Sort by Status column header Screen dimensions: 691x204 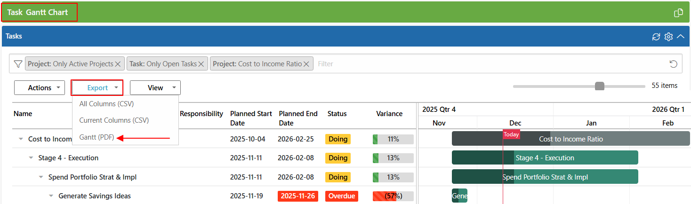point(337,114)
